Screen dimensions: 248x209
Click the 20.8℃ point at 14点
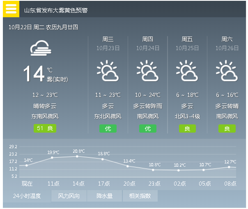(x=77, y=156)
